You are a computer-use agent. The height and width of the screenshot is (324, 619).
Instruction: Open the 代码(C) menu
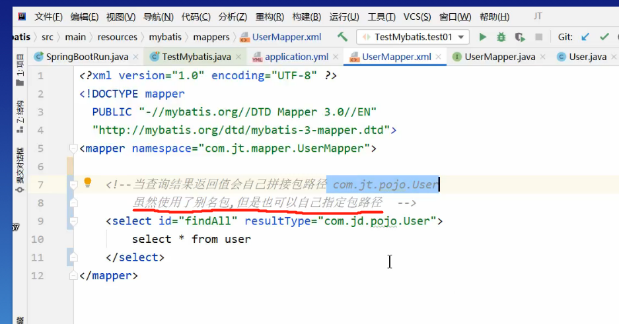[x=196, y=17]
